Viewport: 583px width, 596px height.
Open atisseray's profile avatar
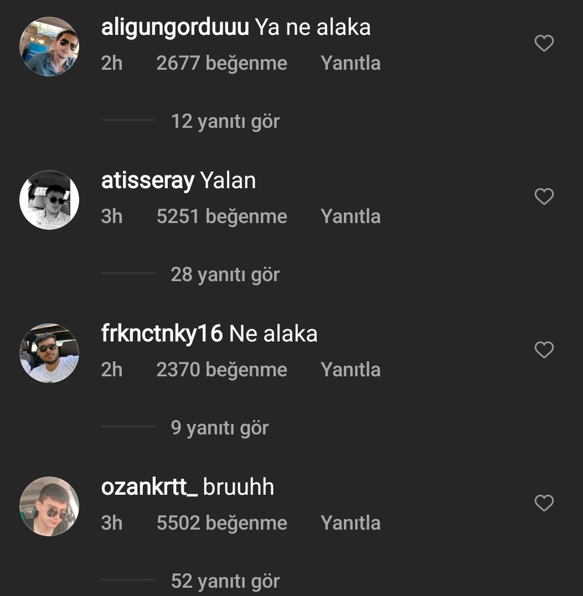pos(49,200)
